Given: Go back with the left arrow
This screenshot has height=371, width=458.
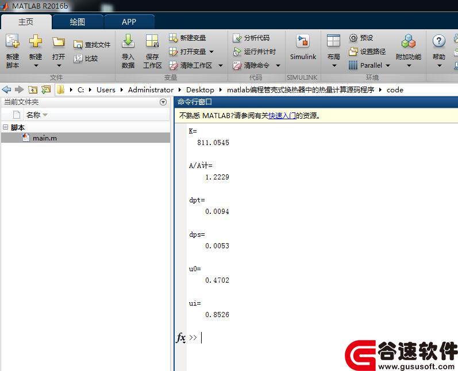Looking at the screenshot, I should (x=7, y=89).
